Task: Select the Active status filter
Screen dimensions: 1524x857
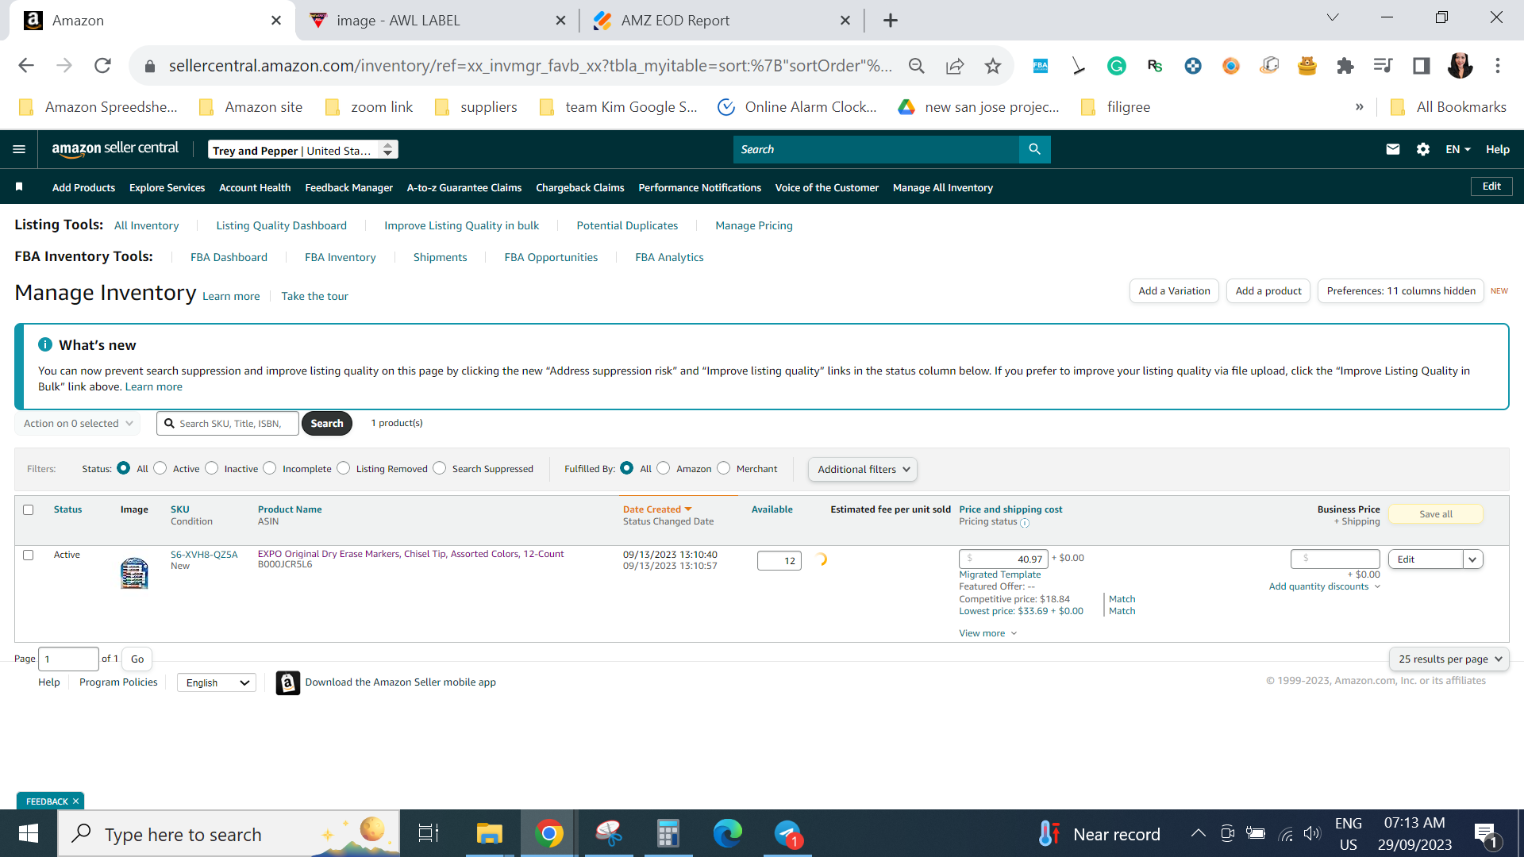Action: [160, 468]
